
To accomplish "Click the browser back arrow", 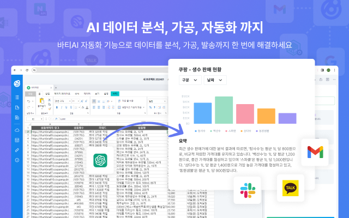I will coord(15,70).
